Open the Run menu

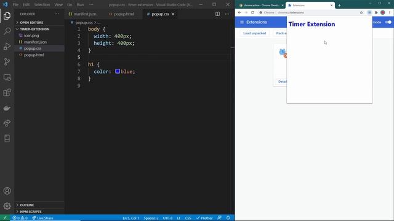tap(80, 4)
